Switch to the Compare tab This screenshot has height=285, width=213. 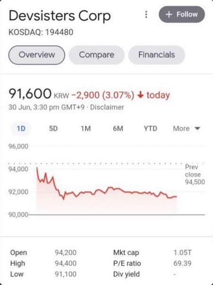click(x=96, y=55)
